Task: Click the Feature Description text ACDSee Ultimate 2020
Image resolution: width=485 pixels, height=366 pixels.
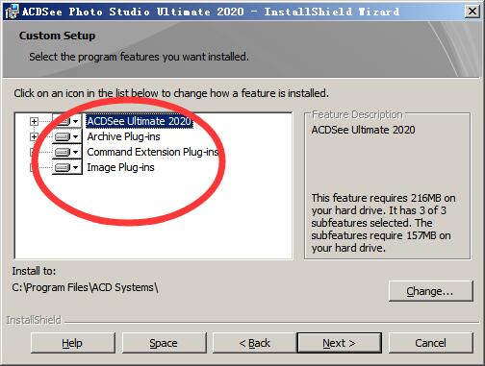Action: click(x=363, y=130)
